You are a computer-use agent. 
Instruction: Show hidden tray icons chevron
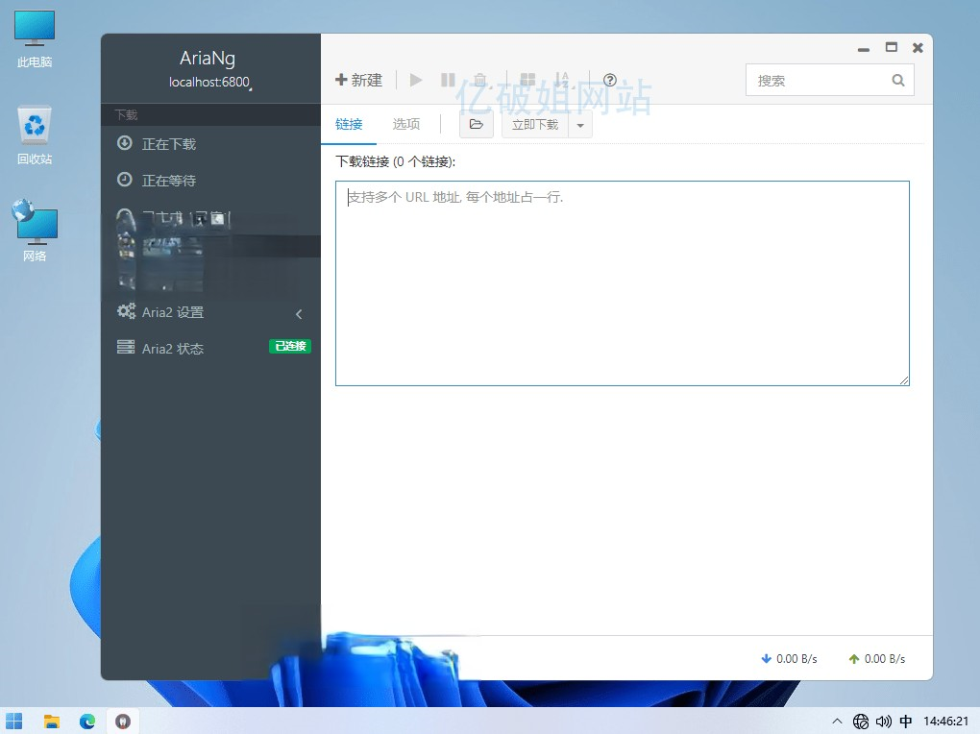tap(837, 721)
